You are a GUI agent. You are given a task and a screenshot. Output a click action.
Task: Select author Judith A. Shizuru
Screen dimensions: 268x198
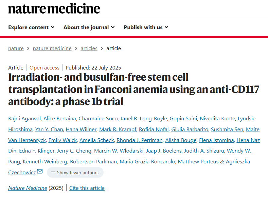204,151
